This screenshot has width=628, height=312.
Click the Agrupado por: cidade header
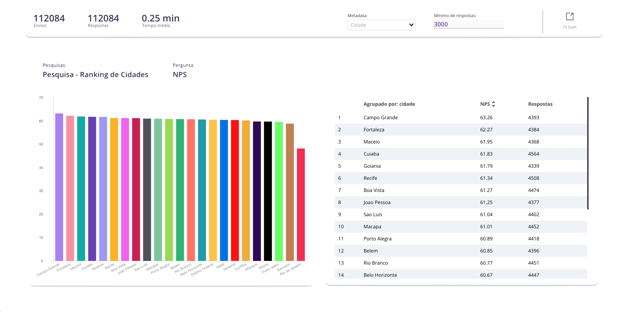tap(389, 104)
